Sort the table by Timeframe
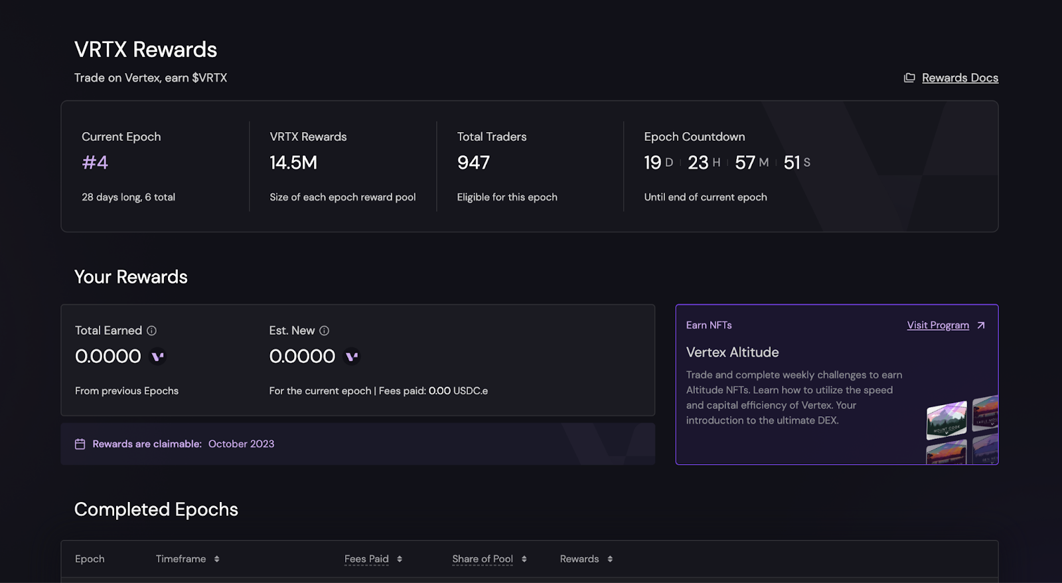1062x583 pixels. pyautogui.click(x=187, y=559)
